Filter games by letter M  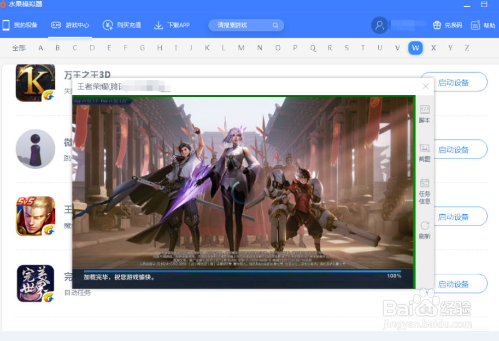coord(241,48)
